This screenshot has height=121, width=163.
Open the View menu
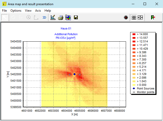[x=28, y=11]
